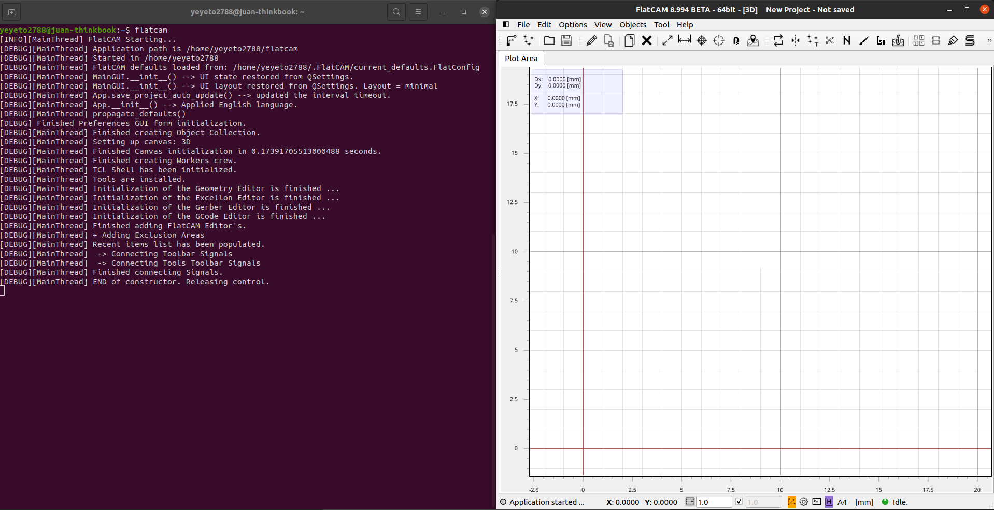Open the terminal hamburger menu
The height and width of the screenshot is (510, 994).
(x=418, y=12)
